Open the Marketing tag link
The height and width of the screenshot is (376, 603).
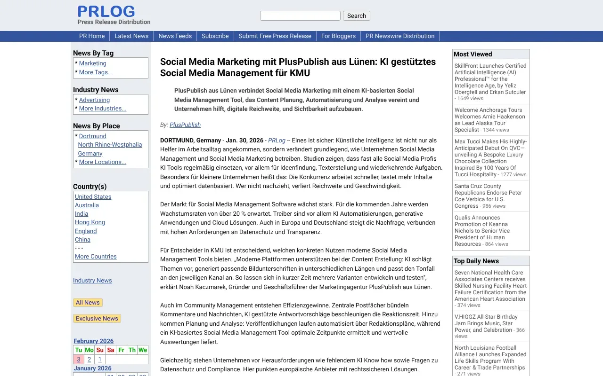[x=92, y=63]
